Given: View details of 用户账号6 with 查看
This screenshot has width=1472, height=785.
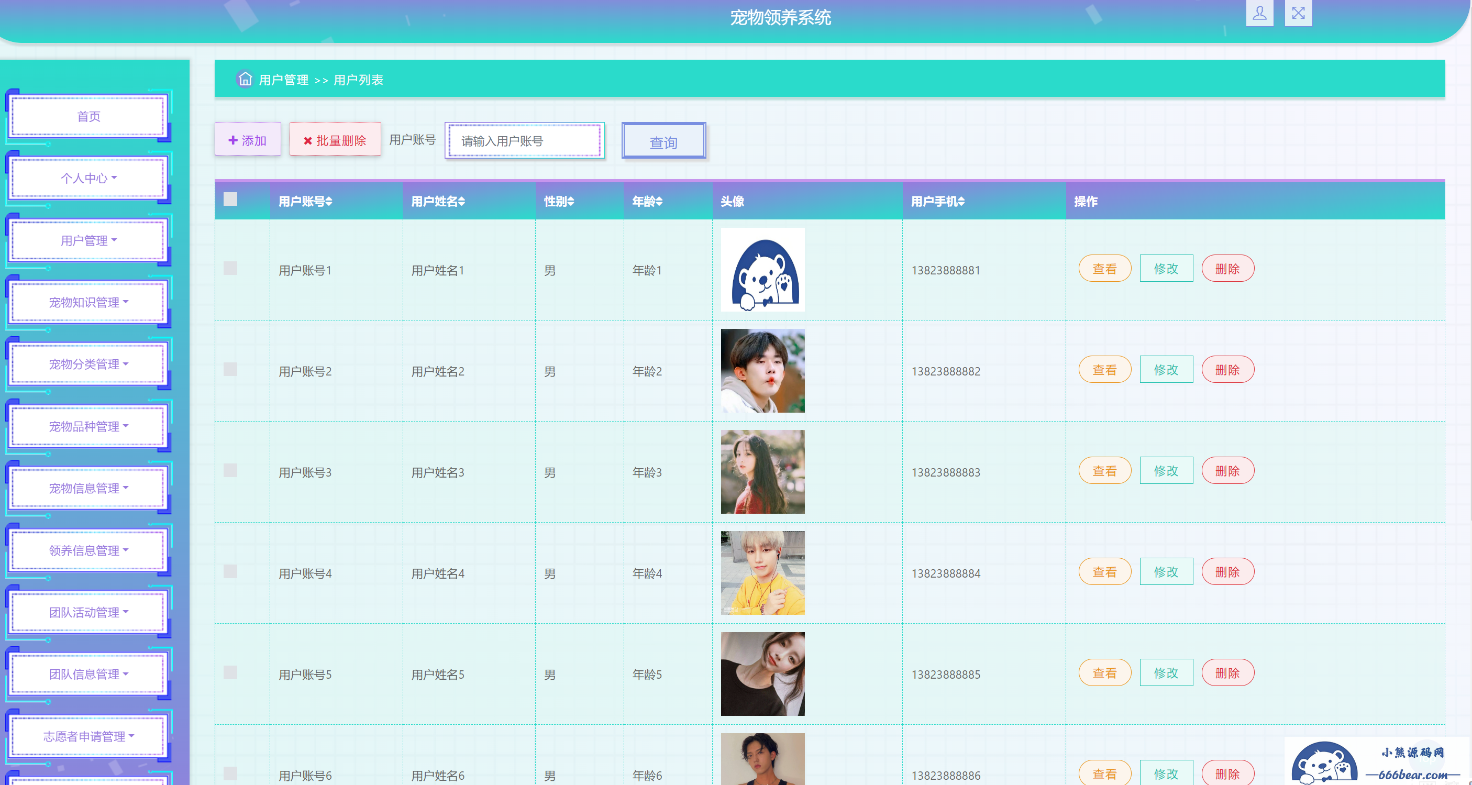Looking at the screenshot, I should (1104, 773).
